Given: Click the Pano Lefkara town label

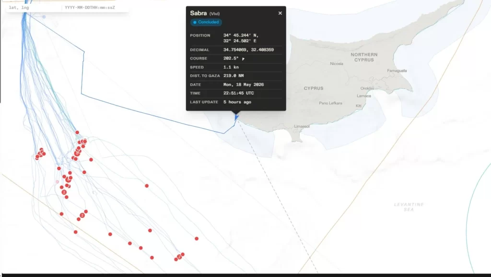Looking at the screenshot, I should coord(330,103).
